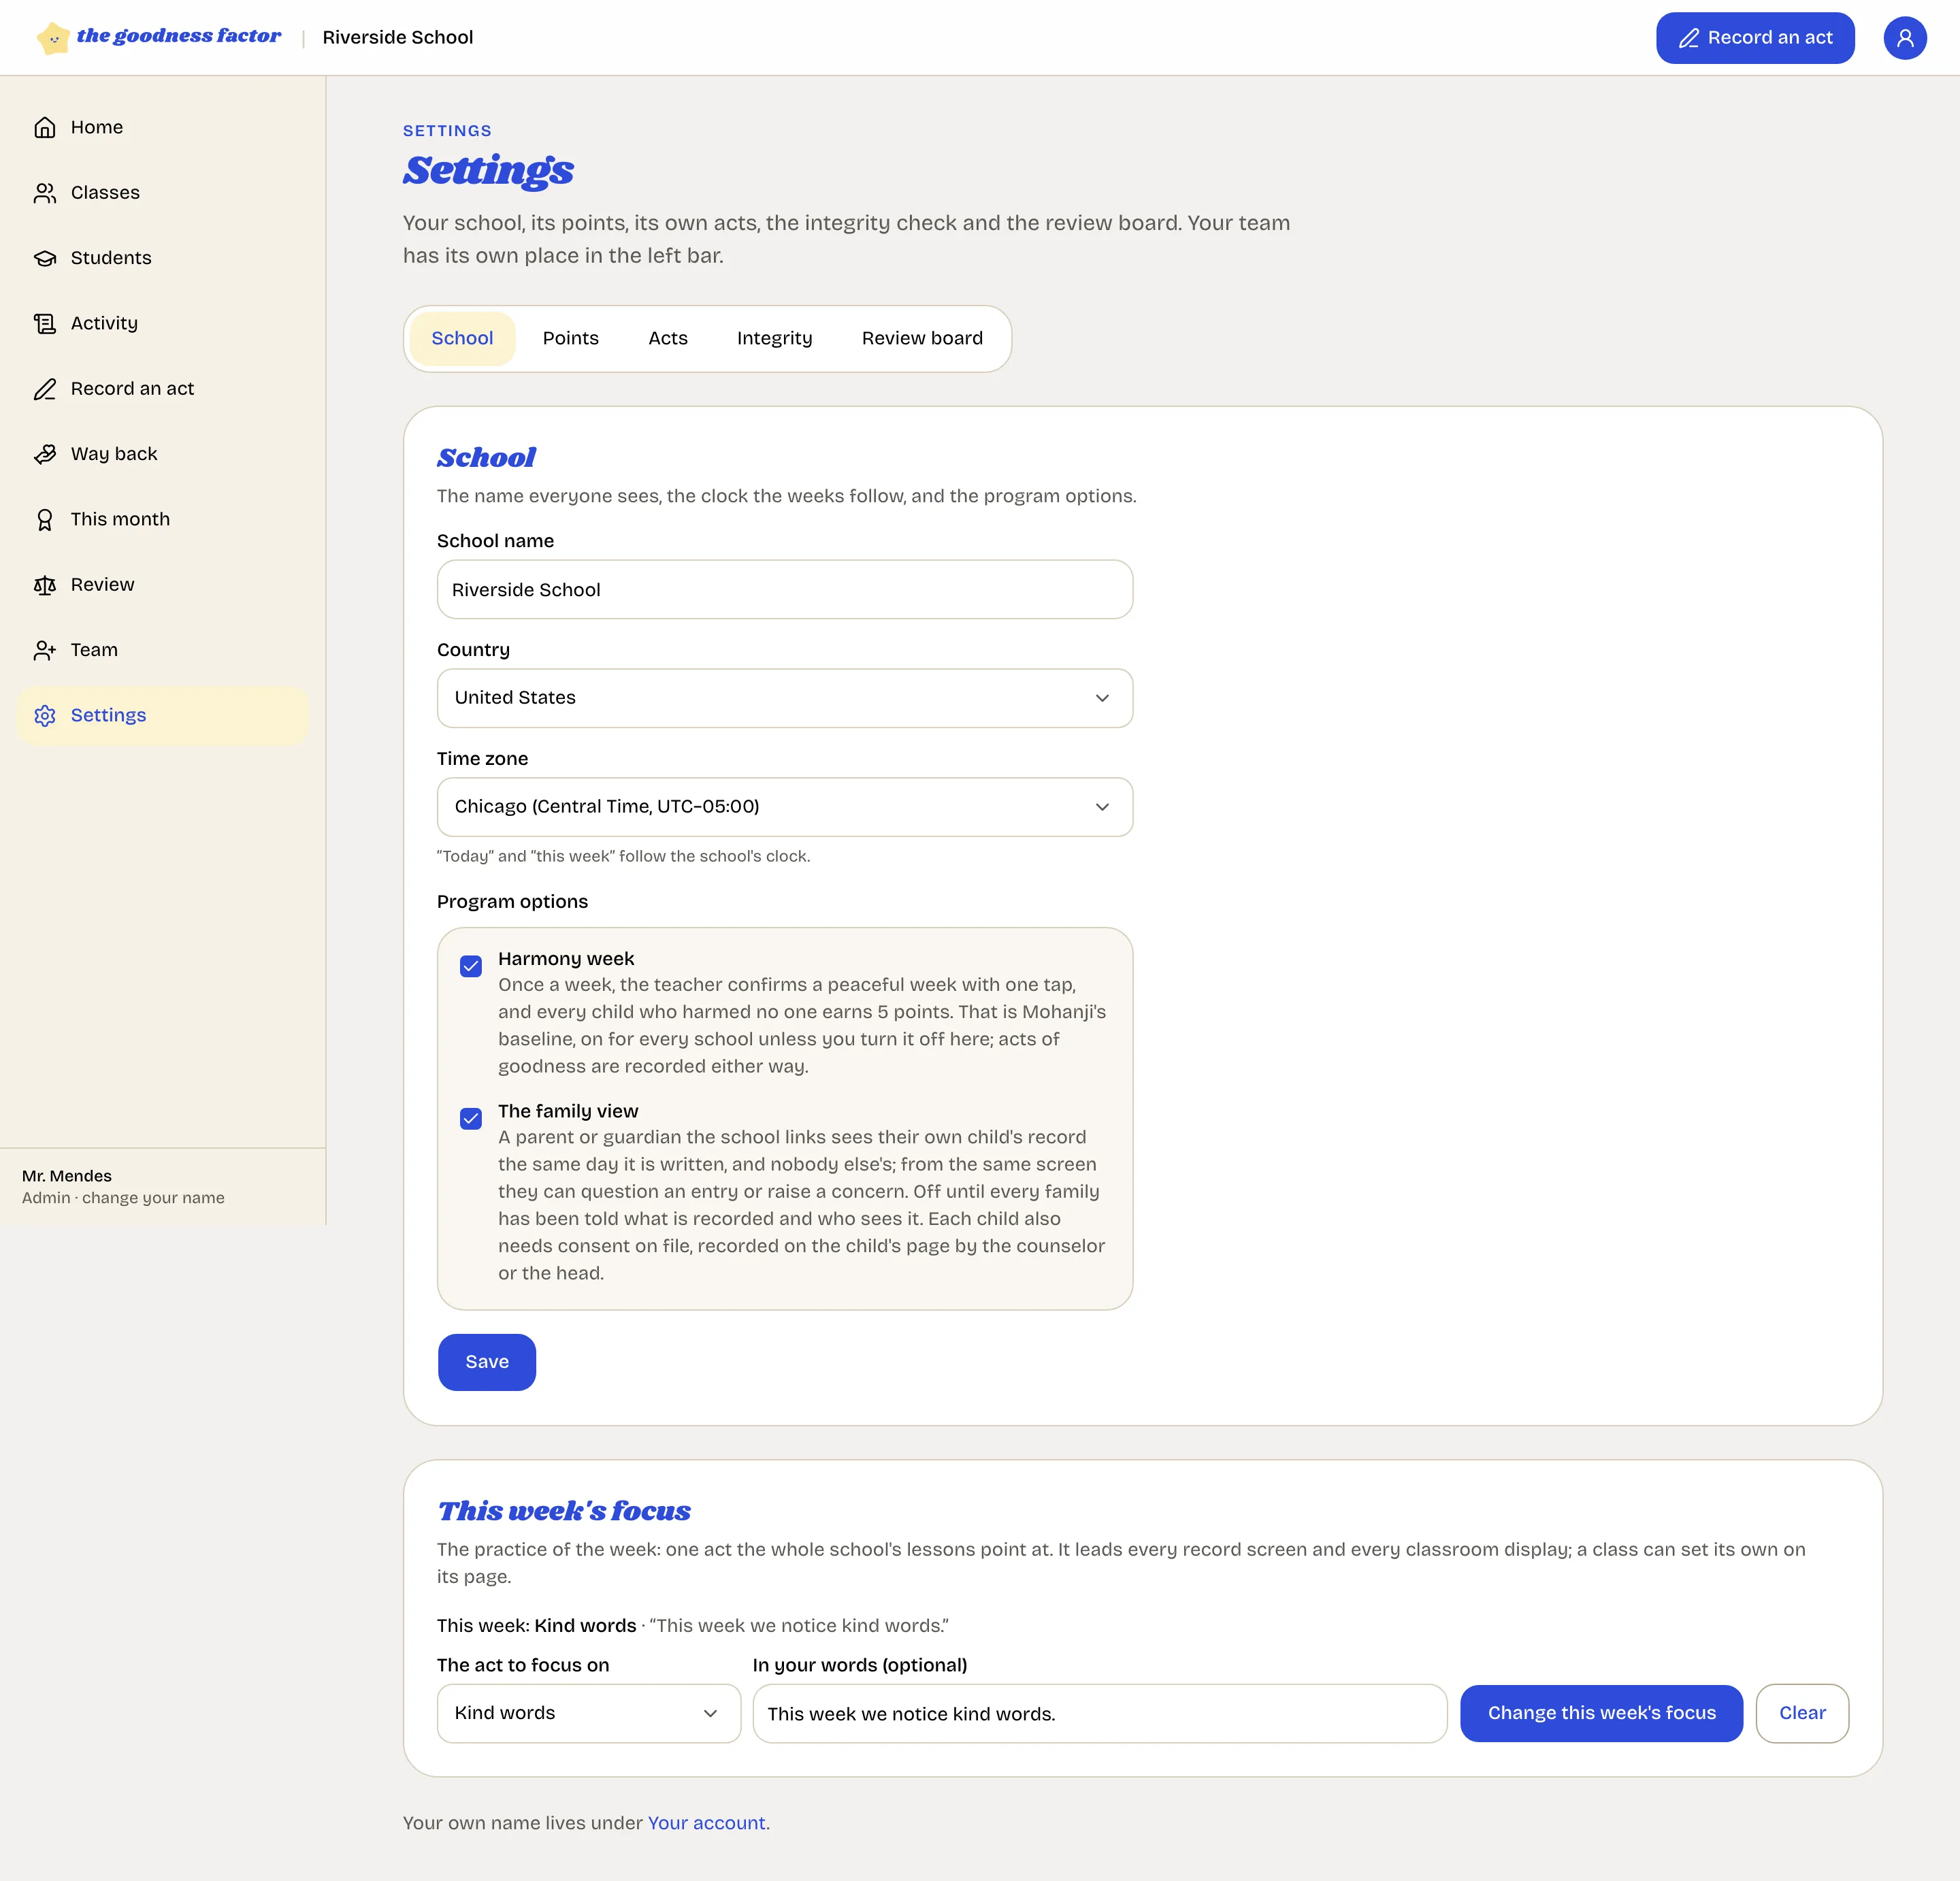
Task: Switch to the Review board tab
Action: [x=922, y=338]
